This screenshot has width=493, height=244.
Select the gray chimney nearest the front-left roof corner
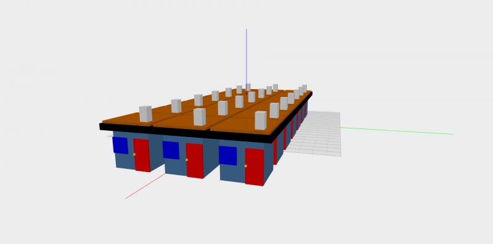pyautogui.click(x=145, y=114)
